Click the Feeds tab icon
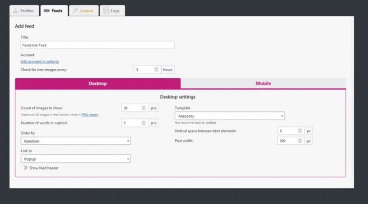 coord(46,11)
